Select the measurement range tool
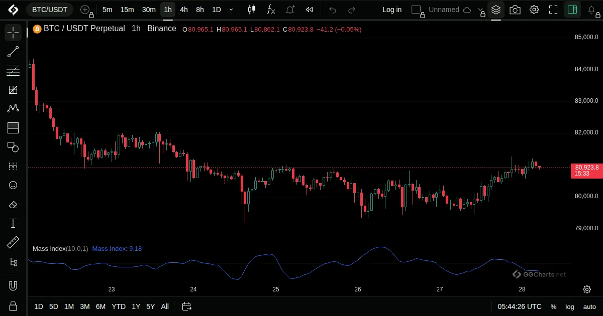 (x=13, y=166)
